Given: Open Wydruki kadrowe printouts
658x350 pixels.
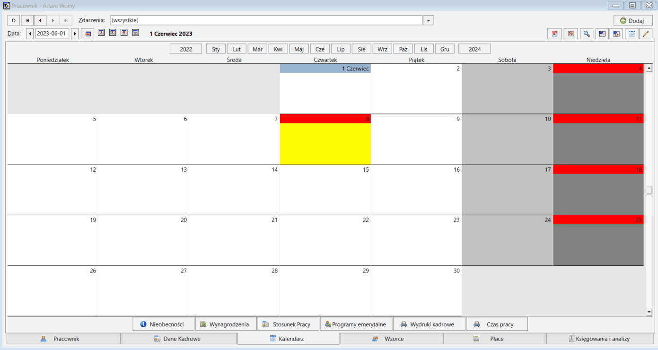Looking at the screenshot, I should (x=429, y=324).
